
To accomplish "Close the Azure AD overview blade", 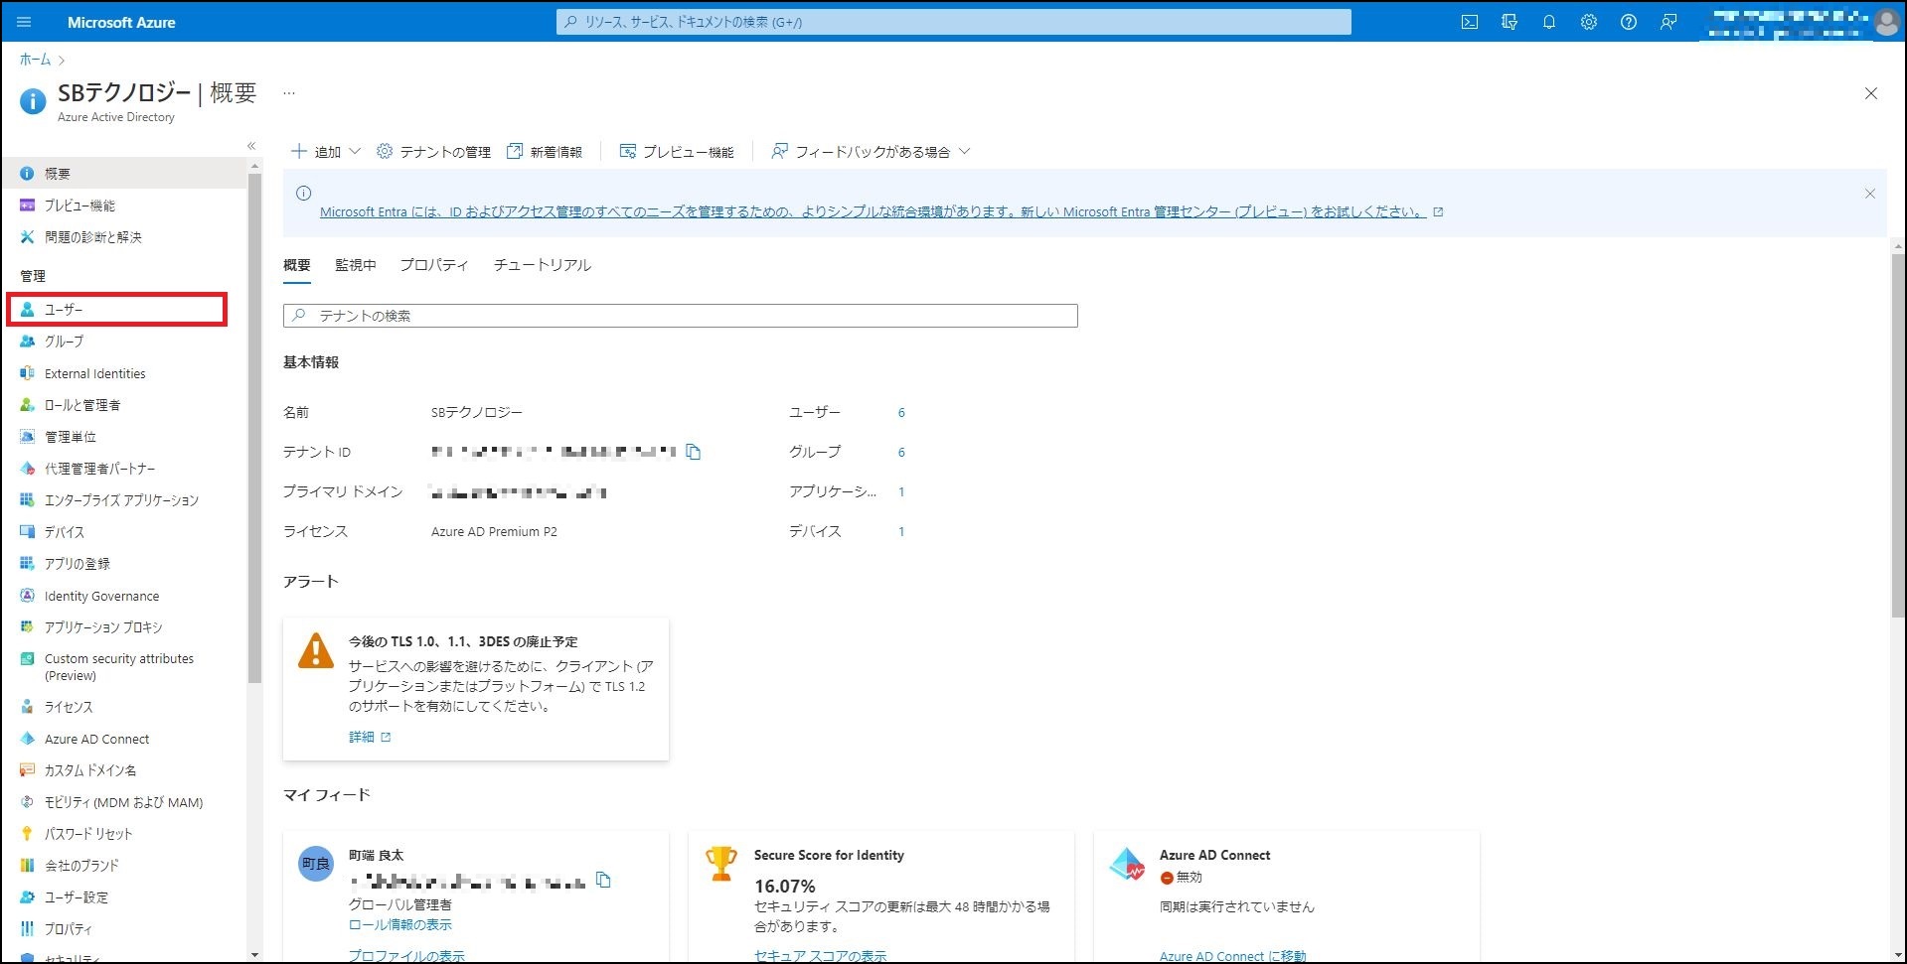I will click(1871, 93).
